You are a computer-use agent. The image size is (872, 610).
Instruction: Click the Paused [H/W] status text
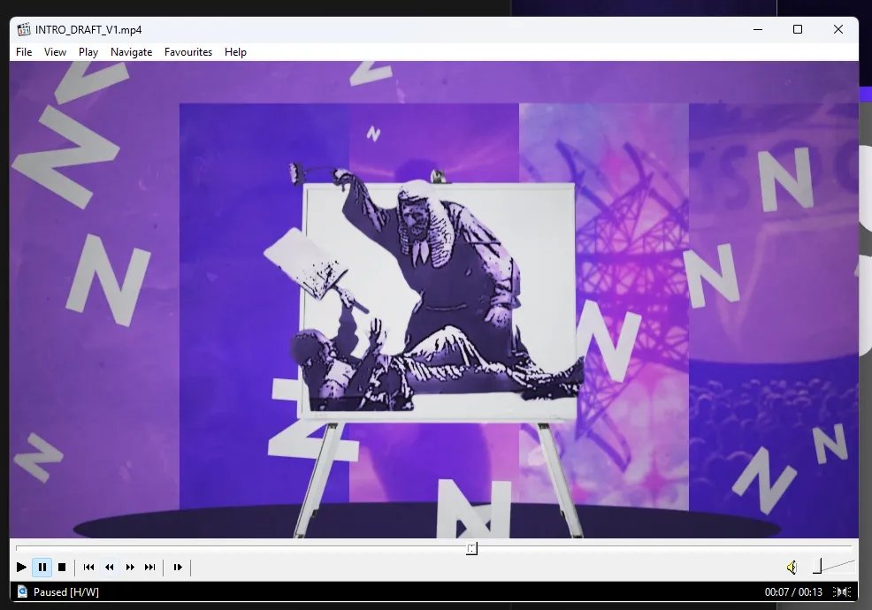[66, 592]
